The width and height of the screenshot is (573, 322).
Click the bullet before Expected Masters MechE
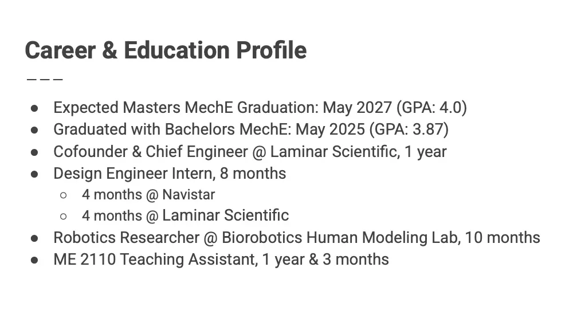(x=34, y=108)
